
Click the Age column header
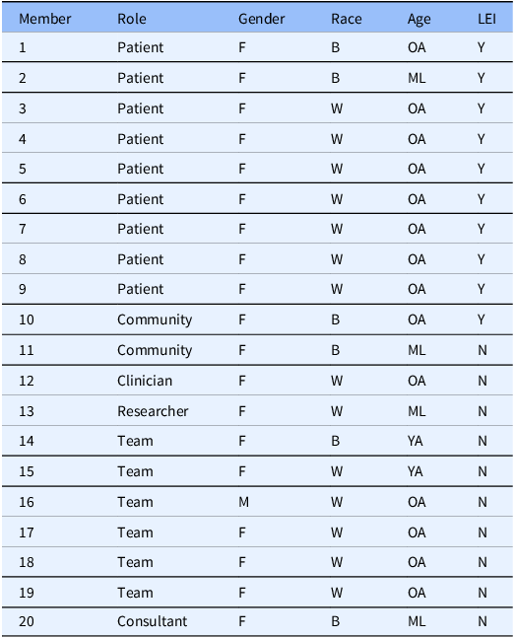(x=419, y=20)
